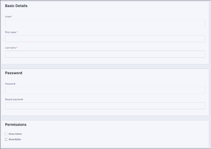
Task: Click the required asterisk after First name
Action: coord(17,32)
